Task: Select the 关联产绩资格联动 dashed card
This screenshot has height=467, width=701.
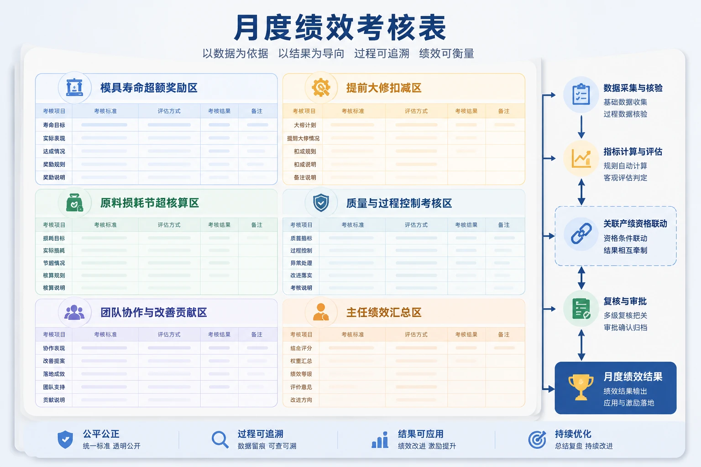Action: pos(616,236)
